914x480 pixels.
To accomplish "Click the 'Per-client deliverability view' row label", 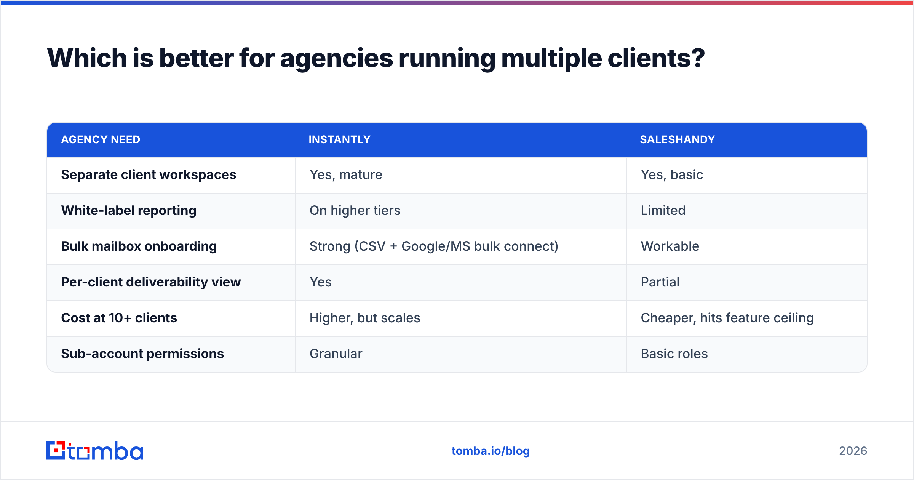I will coord(151,282).
